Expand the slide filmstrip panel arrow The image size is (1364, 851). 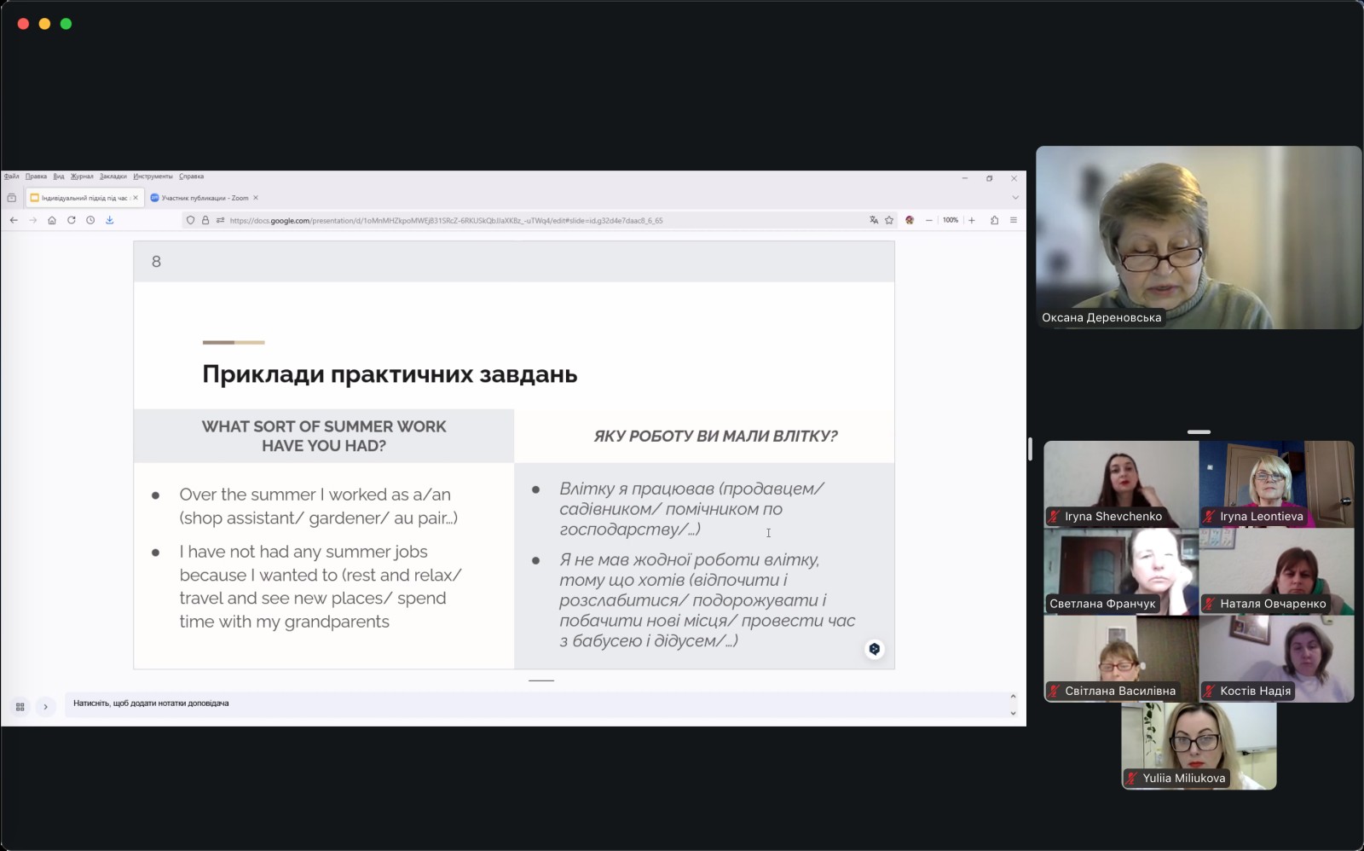[46, 707]
